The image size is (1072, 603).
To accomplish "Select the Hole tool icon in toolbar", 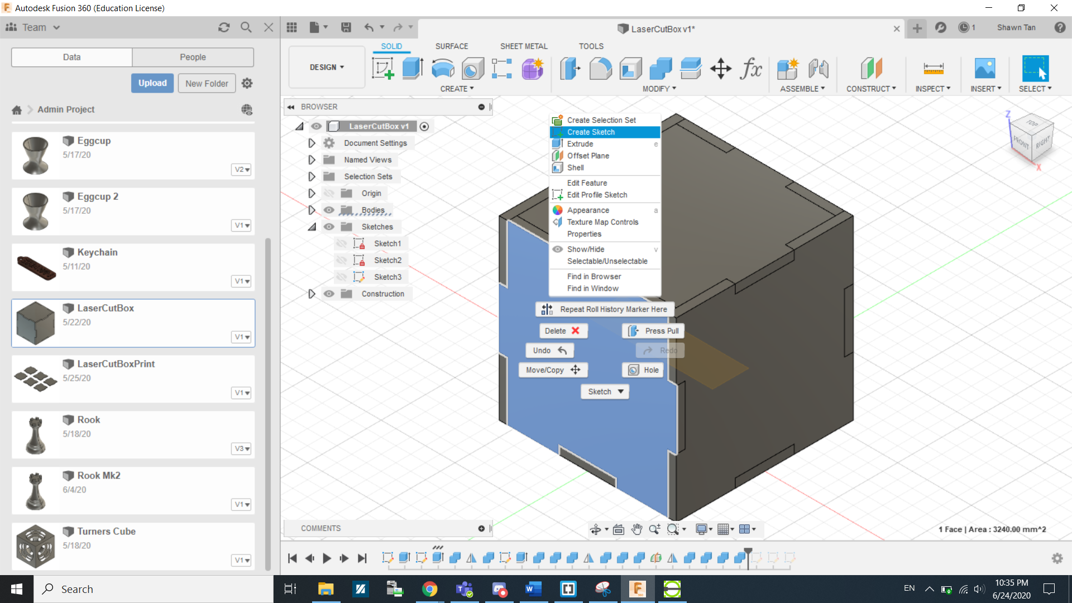I will click(x=472, y=69).
